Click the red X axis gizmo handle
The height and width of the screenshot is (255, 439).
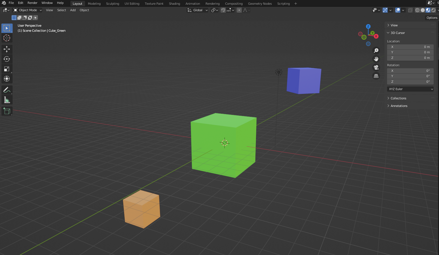(x=376, y=36)
